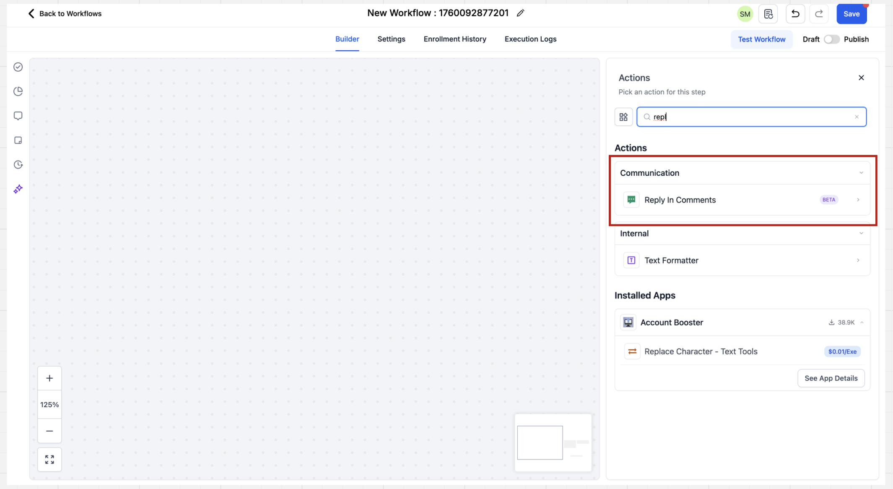Click the action search input field
The image size is (893, 489).
pyautogui.click(x=750, y=117)
